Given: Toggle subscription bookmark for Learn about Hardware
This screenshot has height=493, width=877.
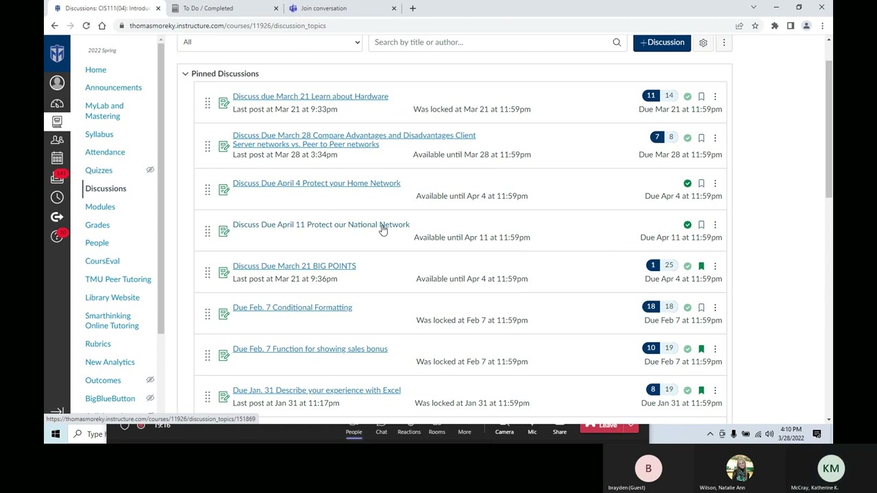Looking at the screenshot, I should [x=701, y=97].
